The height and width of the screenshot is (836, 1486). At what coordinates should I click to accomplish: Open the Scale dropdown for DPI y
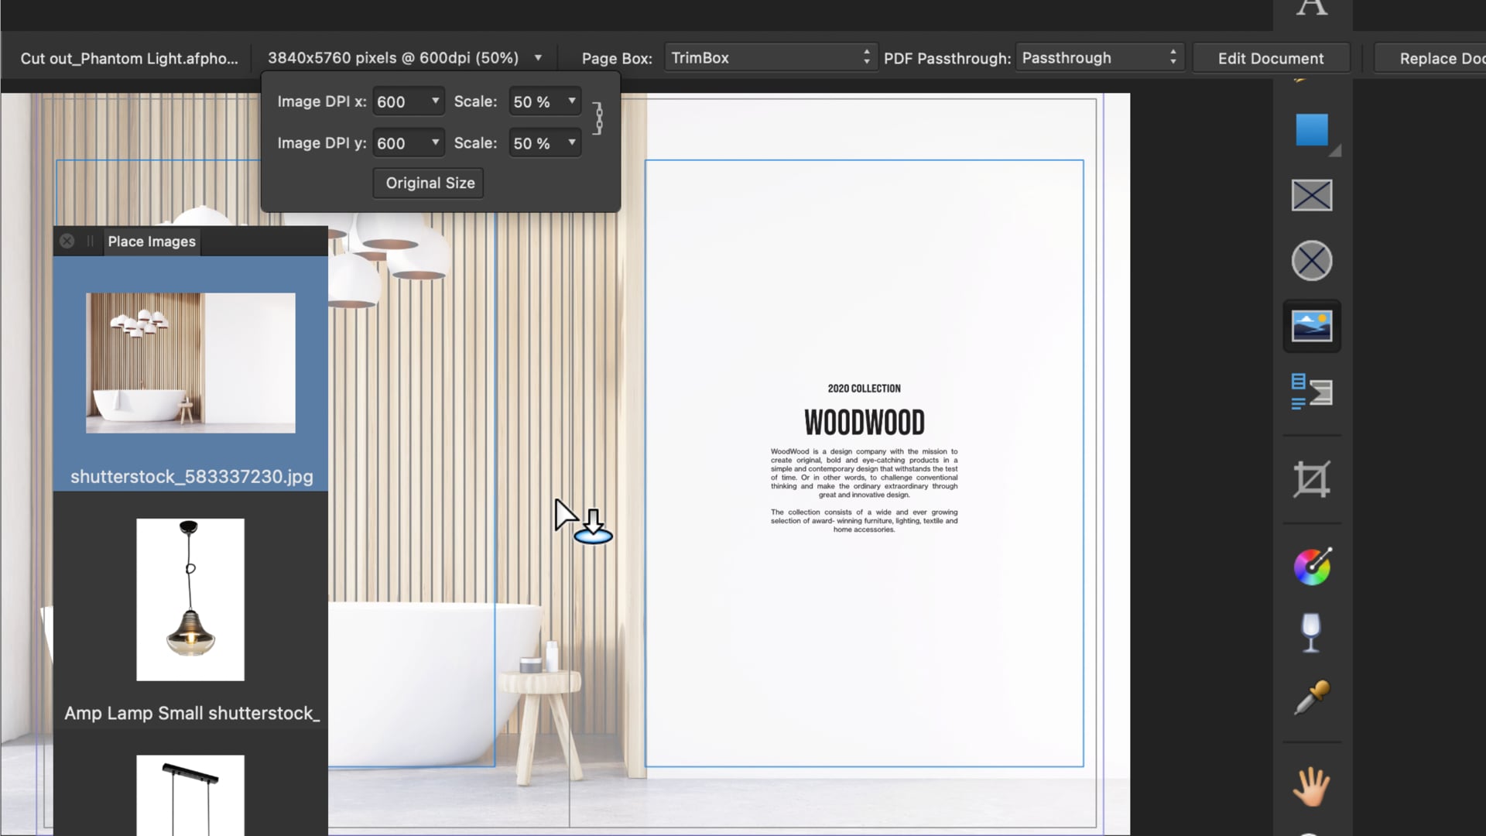click(545, 143)
